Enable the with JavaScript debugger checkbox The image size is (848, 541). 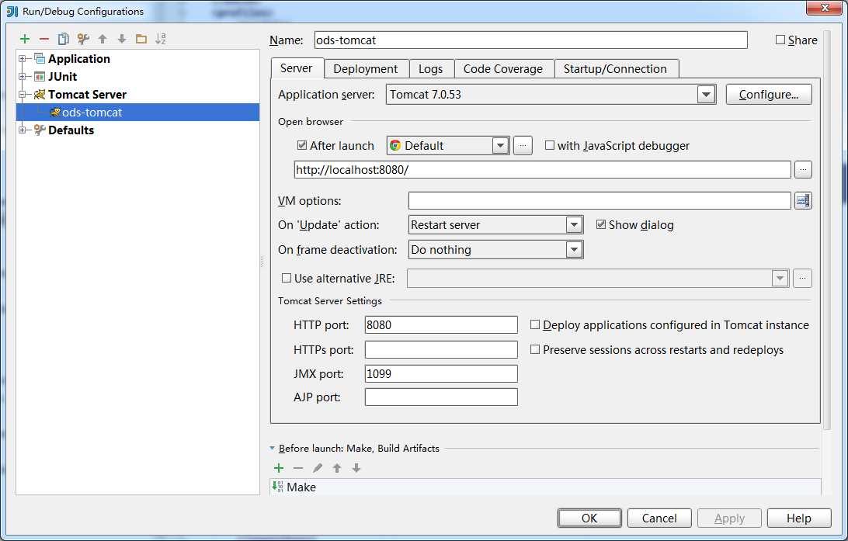point(550,145)
